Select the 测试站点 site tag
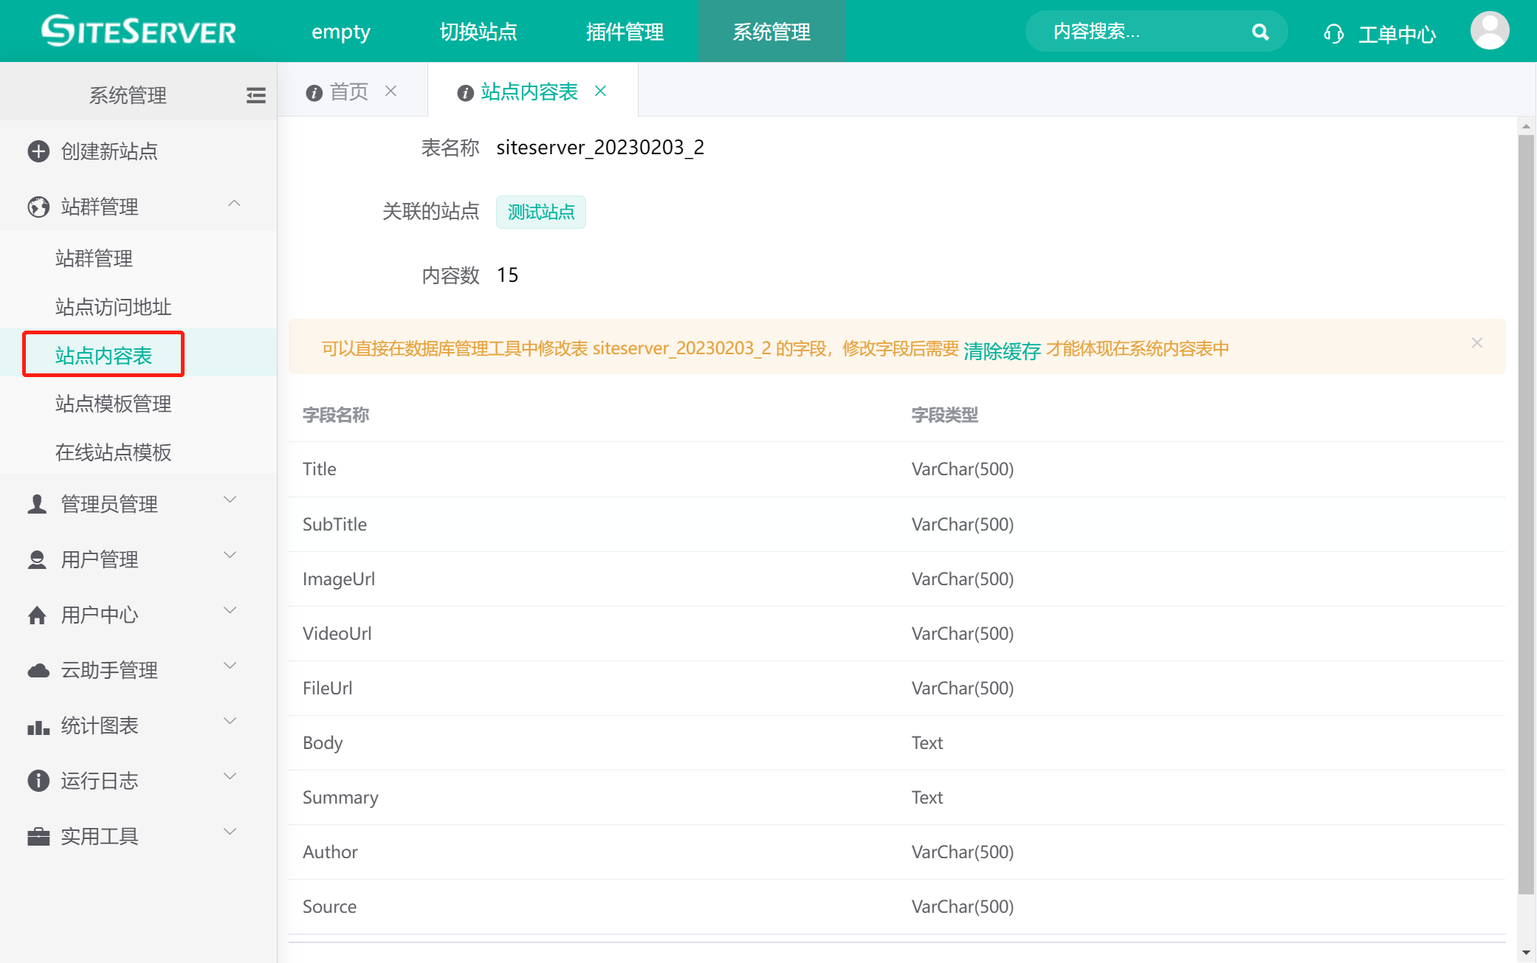This screenshot has height=963, width=1537. [x=540, y=212]
